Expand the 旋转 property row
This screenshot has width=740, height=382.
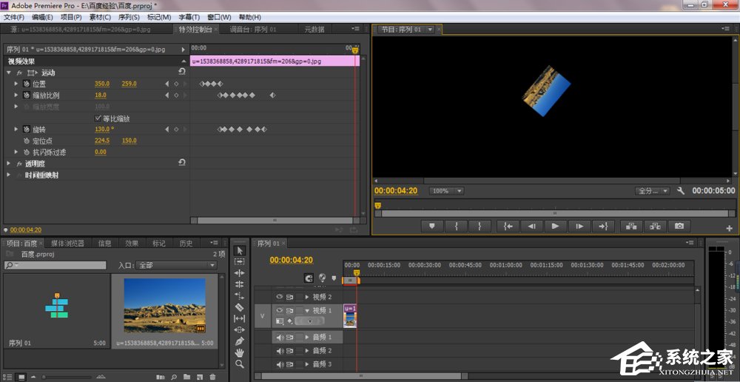16,129
